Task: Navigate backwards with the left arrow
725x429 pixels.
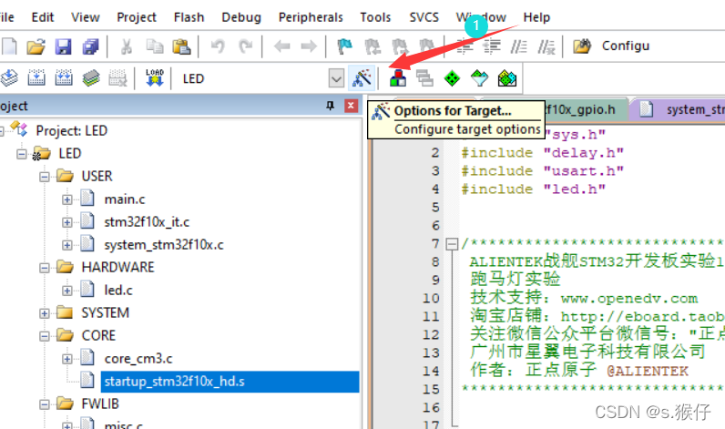Action: click(x=281, y=46)
